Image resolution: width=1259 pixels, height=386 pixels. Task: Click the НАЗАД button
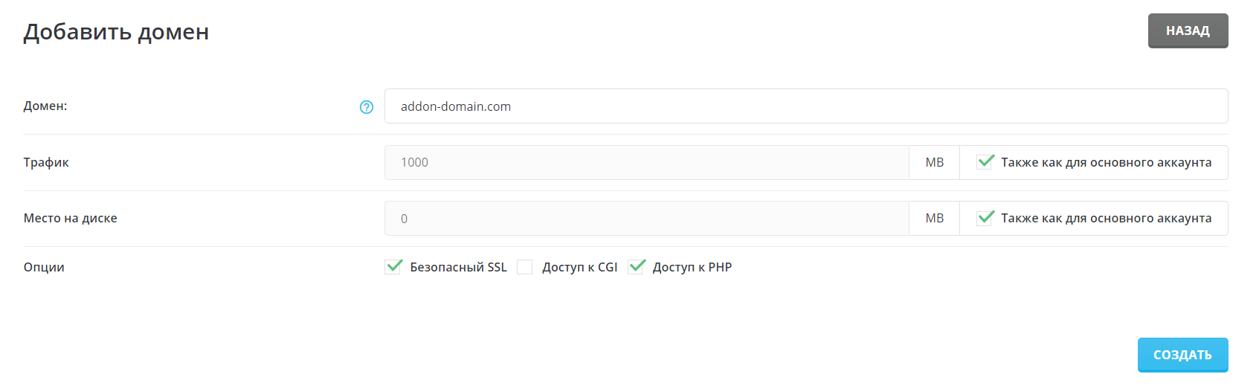click(x=1188, y=30)
